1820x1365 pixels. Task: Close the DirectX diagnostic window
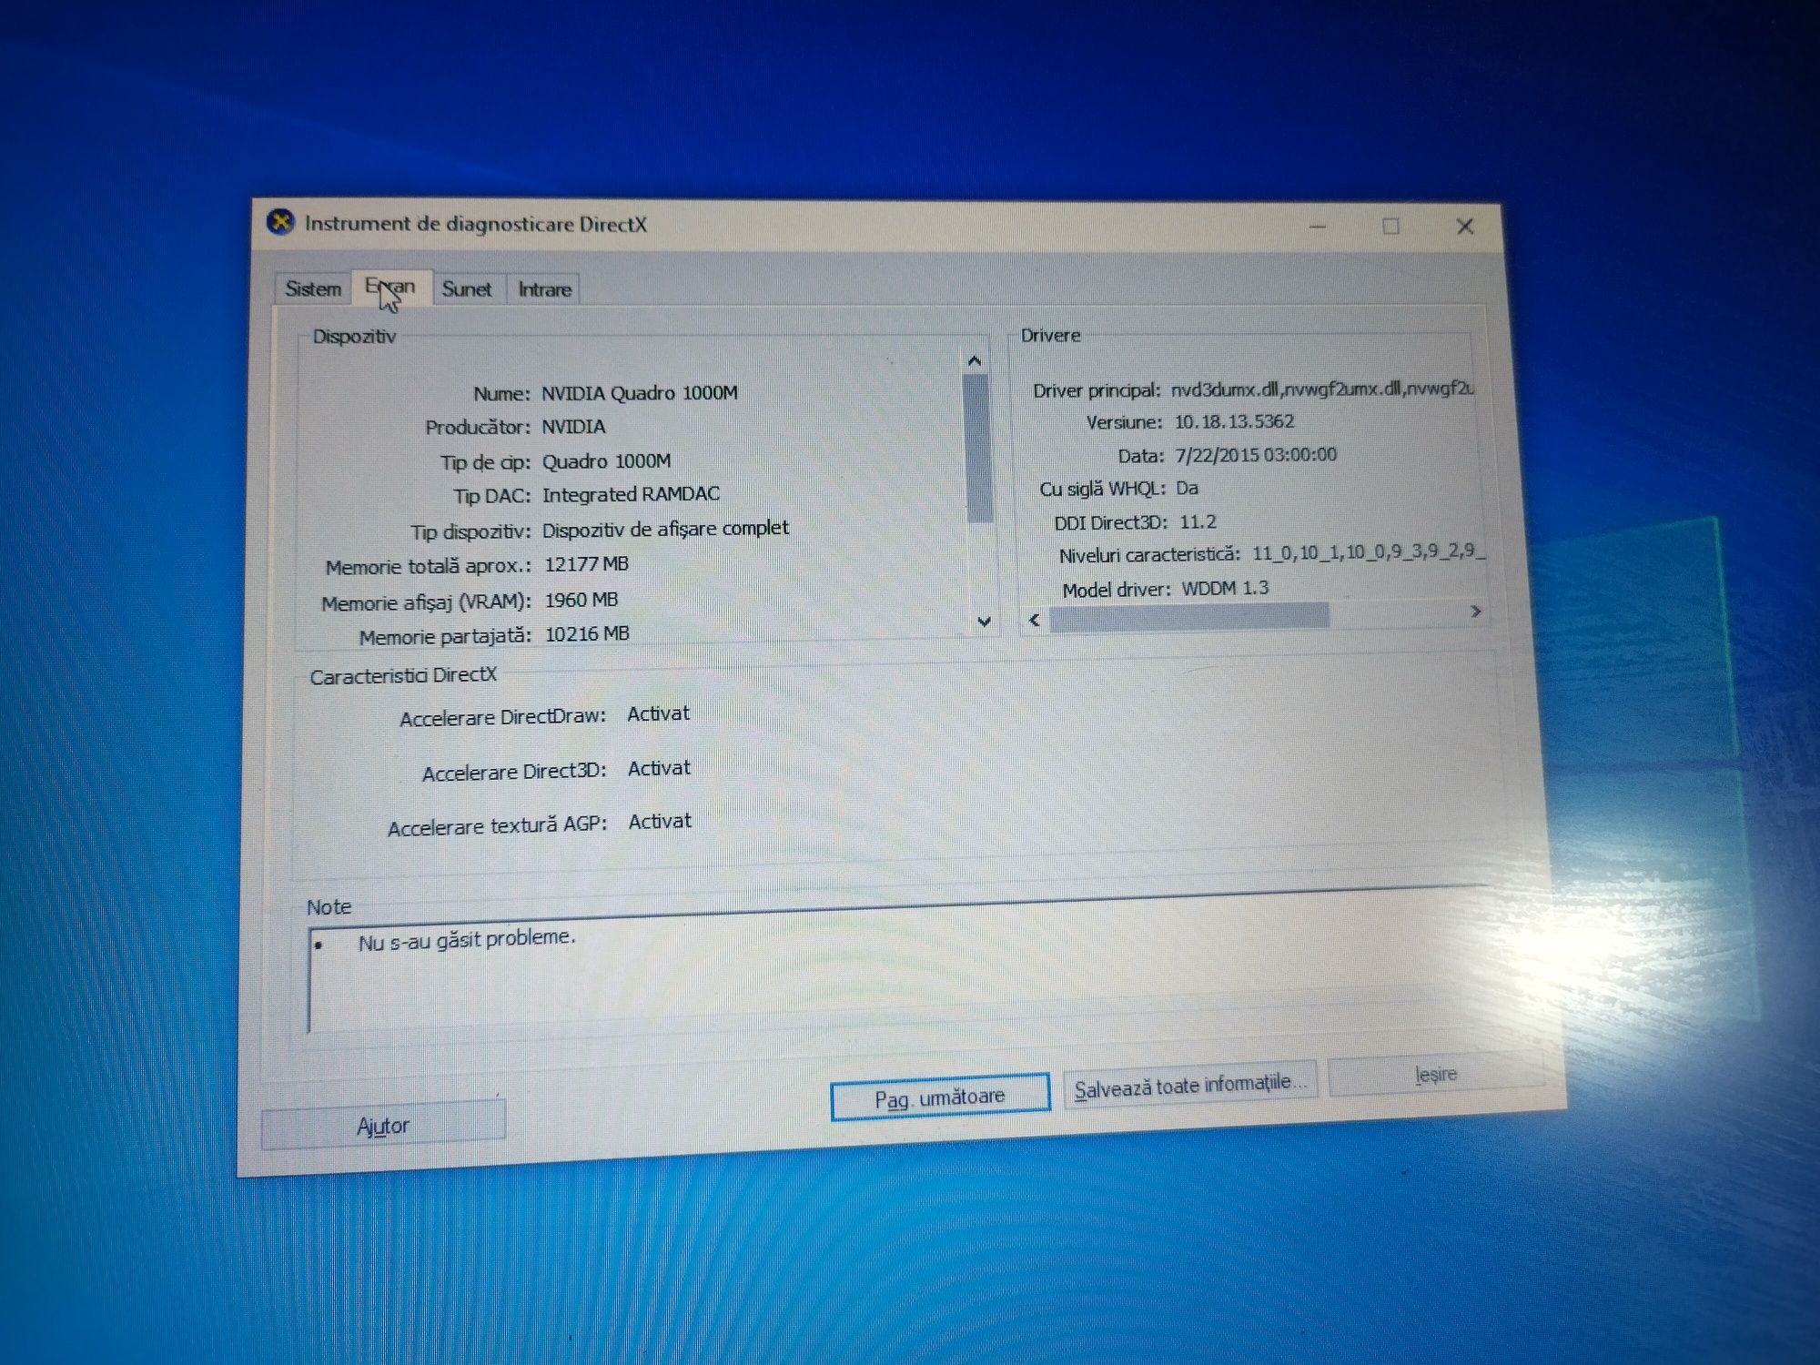click(1464, 226)
